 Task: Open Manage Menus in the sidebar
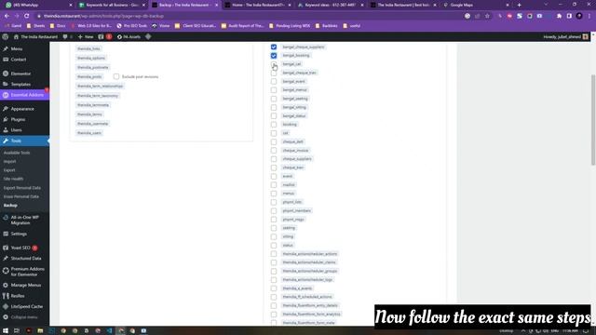25,286
